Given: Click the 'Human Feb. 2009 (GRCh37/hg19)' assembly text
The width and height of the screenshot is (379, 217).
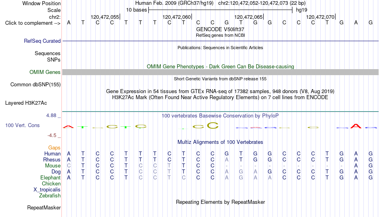Looking at the screenshot, I should 174,3.
